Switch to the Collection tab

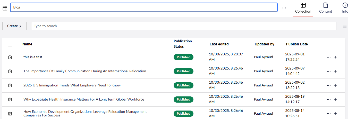(x=303, y=8)
